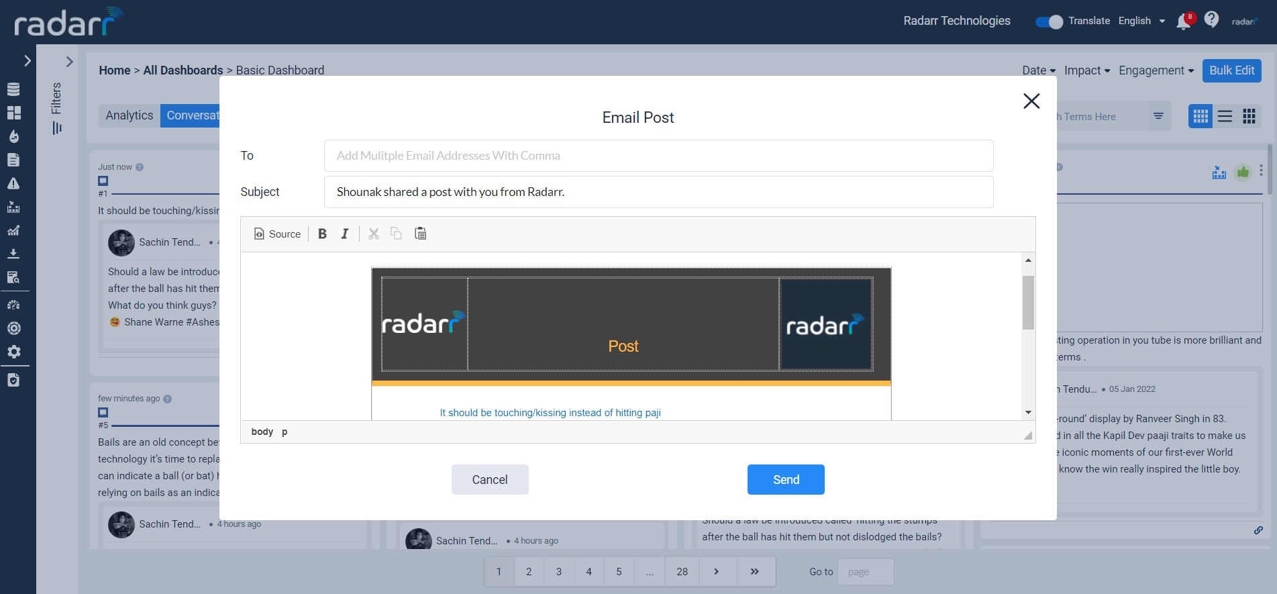Screen dimensions: 1277x594
Task: Open the alerts warning triangle sidebar icon
Action: (x=13, y=183)
